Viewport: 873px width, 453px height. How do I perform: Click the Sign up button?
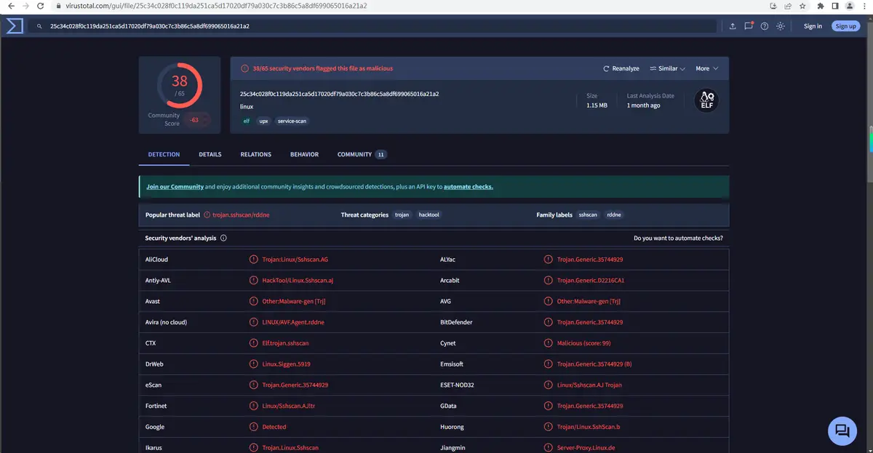point(845,26)
